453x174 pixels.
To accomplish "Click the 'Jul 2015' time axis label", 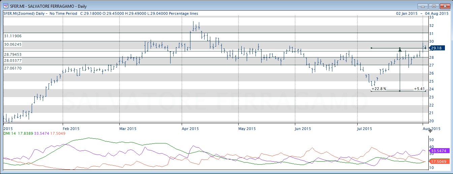I will click(364, 129).
